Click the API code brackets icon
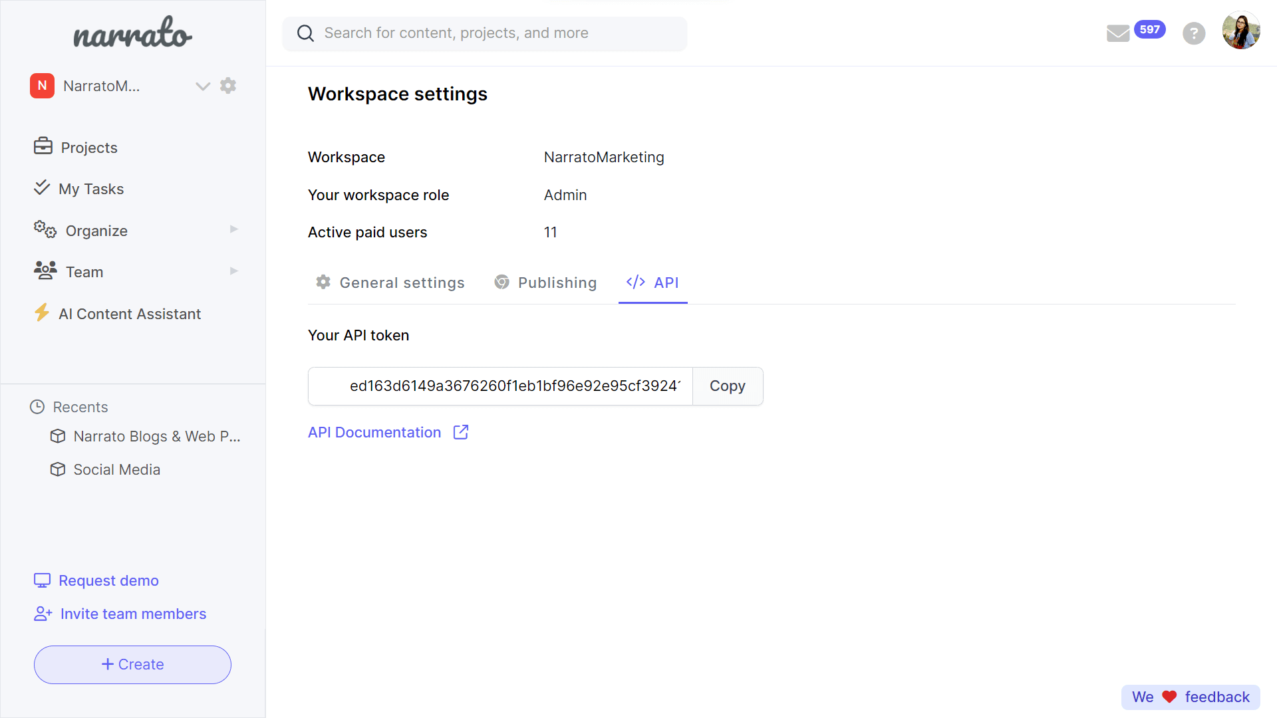 pyautogui.click(x=636, y=282)
